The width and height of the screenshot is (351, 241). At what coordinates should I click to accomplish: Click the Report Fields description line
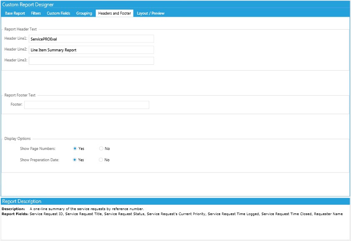point(167,213)
